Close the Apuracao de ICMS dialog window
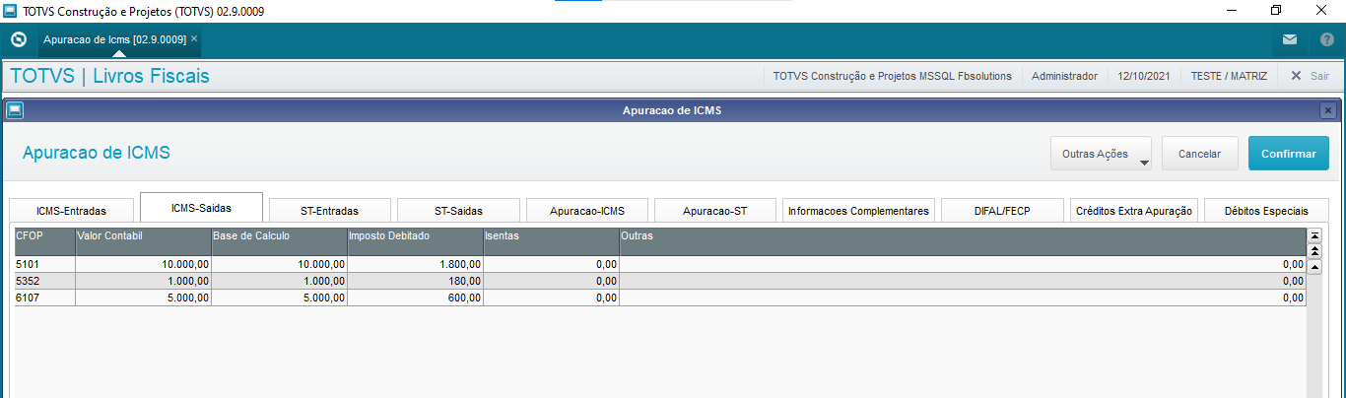1346x398 pixels. coord(1327,110)
